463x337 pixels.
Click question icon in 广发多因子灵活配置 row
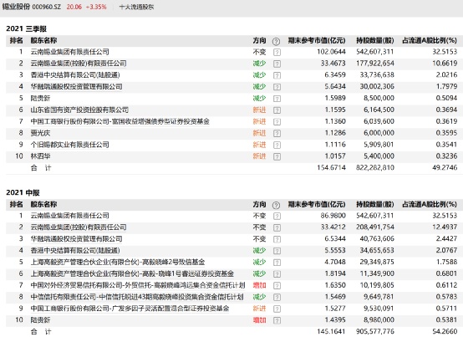point(277,309)
